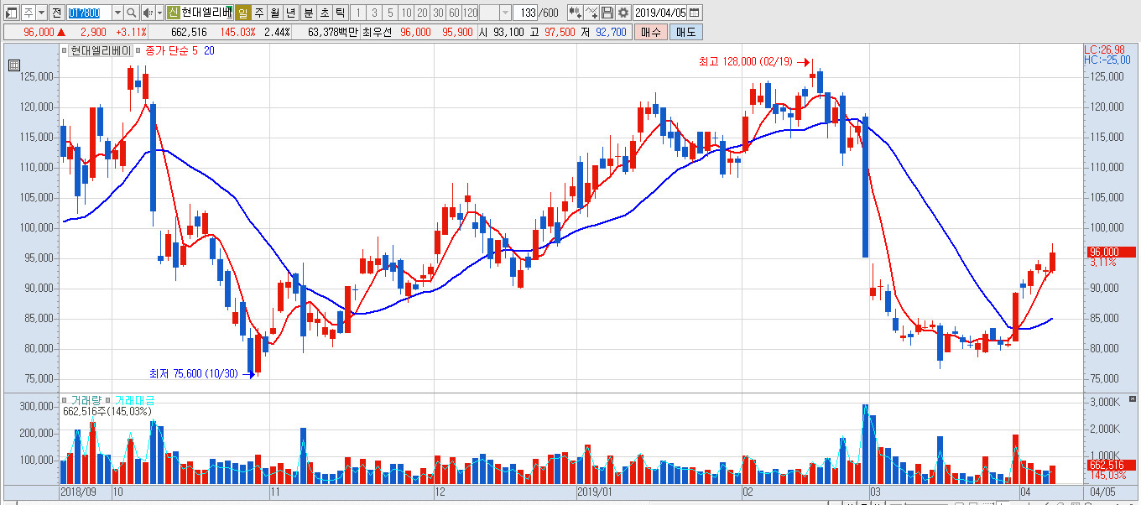Image resolution: width=1141 pixels, height=505 pixels.
Task: Click the 2019/01 label on time axis
Action: 597,491
